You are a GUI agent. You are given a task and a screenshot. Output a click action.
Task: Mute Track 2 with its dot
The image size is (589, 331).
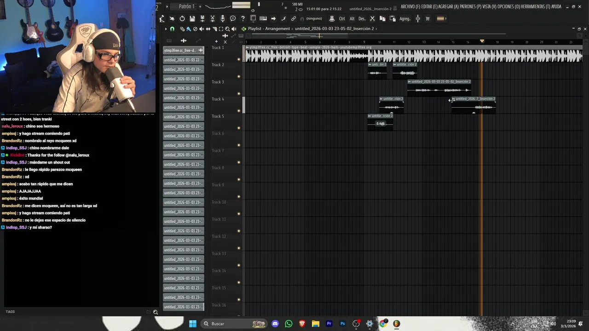(238, 76)
